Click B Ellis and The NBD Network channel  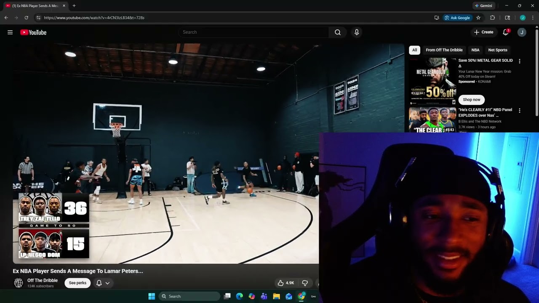(x=480, y=122)
